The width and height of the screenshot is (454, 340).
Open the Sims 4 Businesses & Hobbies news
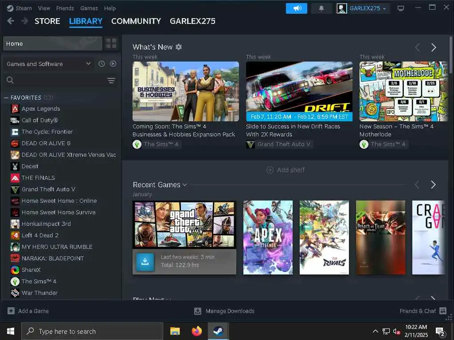186,91
